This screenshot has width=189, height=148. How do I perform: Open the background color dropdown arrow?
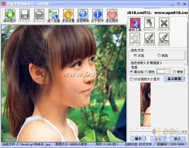(x=168, y=71)
